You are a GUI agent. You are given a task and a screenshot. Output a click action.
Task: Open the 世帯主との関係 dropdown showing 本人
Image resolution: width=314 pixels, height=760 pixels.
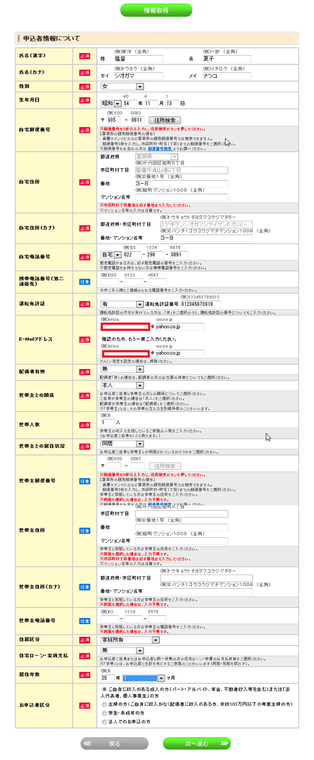tap(122, 385)
